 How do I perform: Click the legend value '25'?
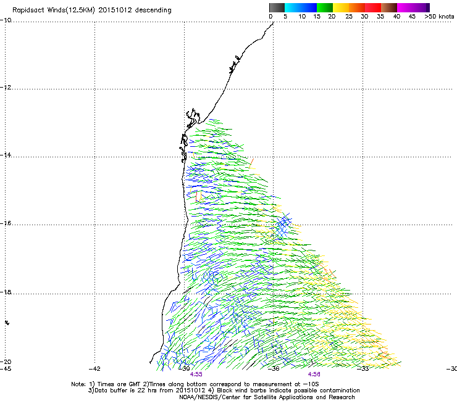coord(349,17)
